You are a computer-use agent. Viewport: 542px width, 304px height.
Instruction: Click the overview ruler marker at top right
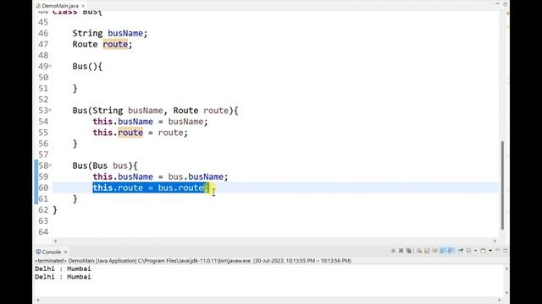(507, 14)
